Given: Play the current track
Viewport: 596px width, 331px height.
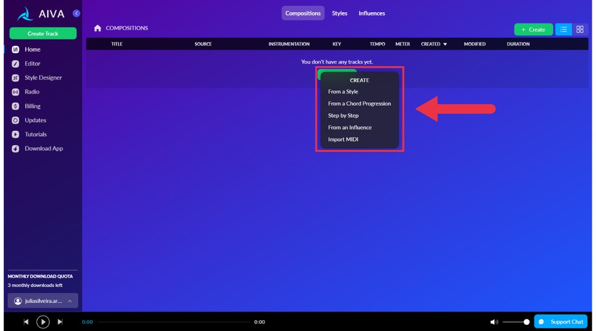Looking at the screenshot, I should 43,322.
